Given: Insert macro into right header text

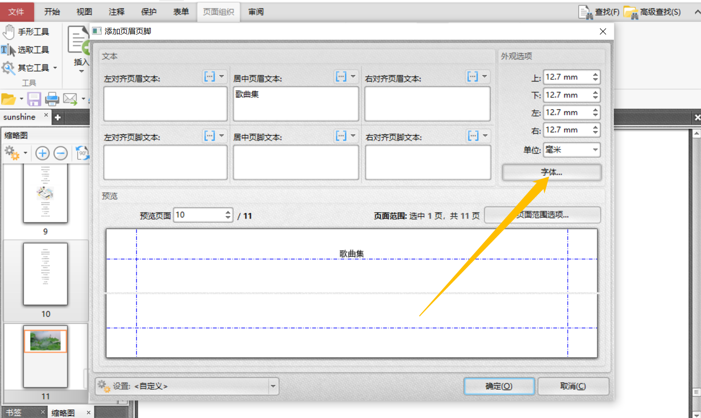Looking at the screenshot, I should click(x=472, y=77).
